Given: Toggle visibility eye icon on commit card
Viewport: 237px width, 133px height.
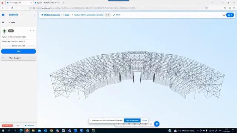Looking at the screenshot, I should (x=30, y=31).
